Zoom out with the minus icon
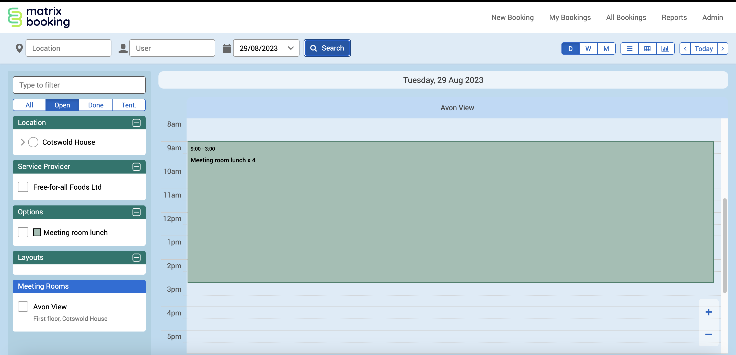The width and height of the screenshot is (736, 355). click(708, 334)
